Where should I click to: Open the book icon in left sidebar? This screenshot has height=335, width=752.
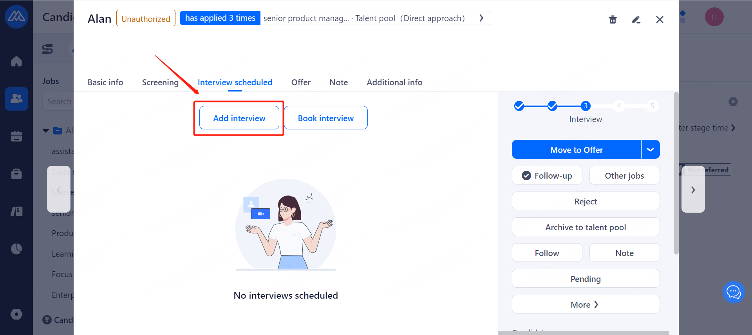(x=16, y=211)
